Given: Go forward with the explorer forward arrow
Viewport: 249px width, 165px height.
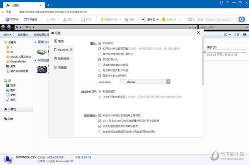Looking at the screenshot, I should coord(9,28).
